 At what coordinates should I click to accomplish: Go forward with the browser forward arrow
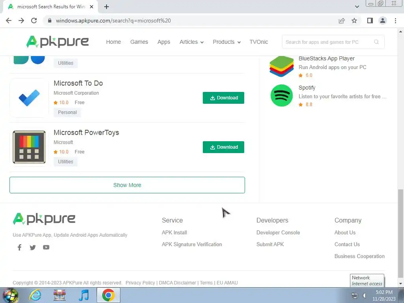pyautogui.click(x=21, y=21)
